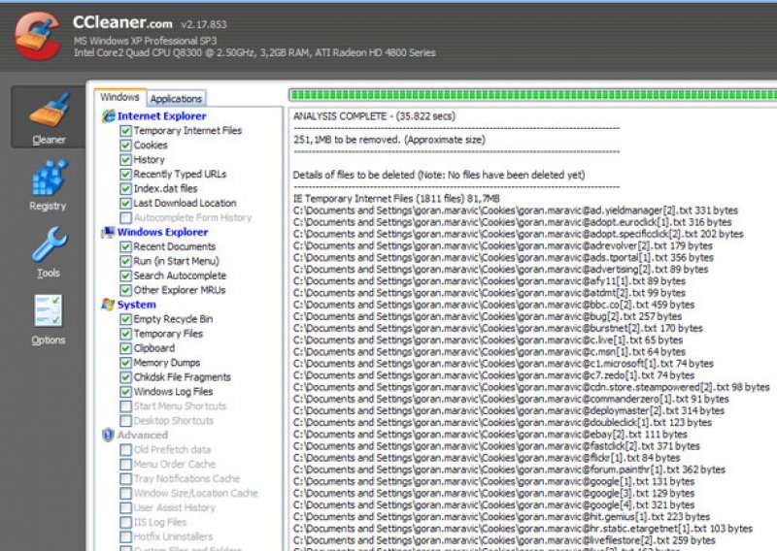The image size is (777, 551).
Task: Select the c1.microsoft[1].txt cookie entry
Action: click(503, 364)
